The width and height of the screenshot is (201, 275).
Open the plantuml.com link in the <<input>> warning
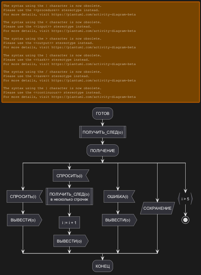(x=93, y=31)
